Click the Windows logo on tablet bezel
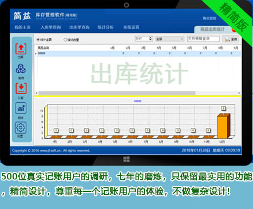The image size is (253, 209). pyautogui.click(x=126, y=159)
